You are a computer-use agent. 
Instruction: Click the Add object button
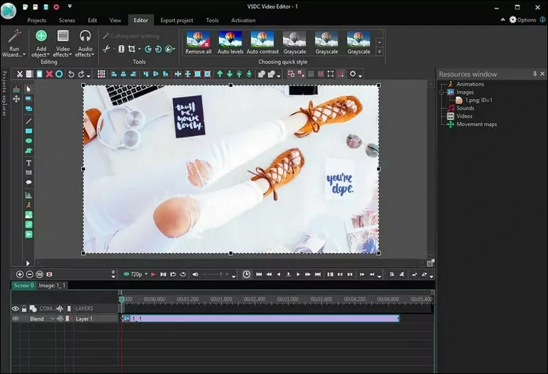click(x=41, y=43)
